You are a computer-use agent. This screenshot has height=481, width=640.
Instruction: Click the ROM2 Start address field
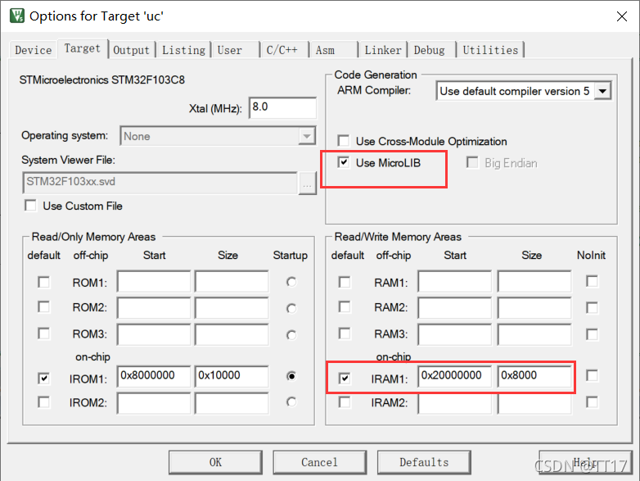coord(154,307)
